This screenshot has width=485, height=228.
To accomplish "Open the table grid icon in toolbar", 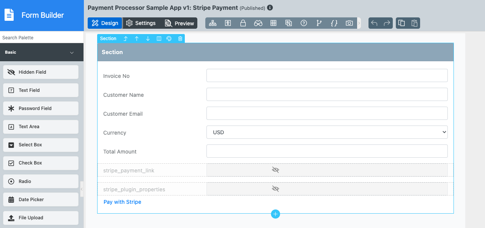I will pos(273,23).
